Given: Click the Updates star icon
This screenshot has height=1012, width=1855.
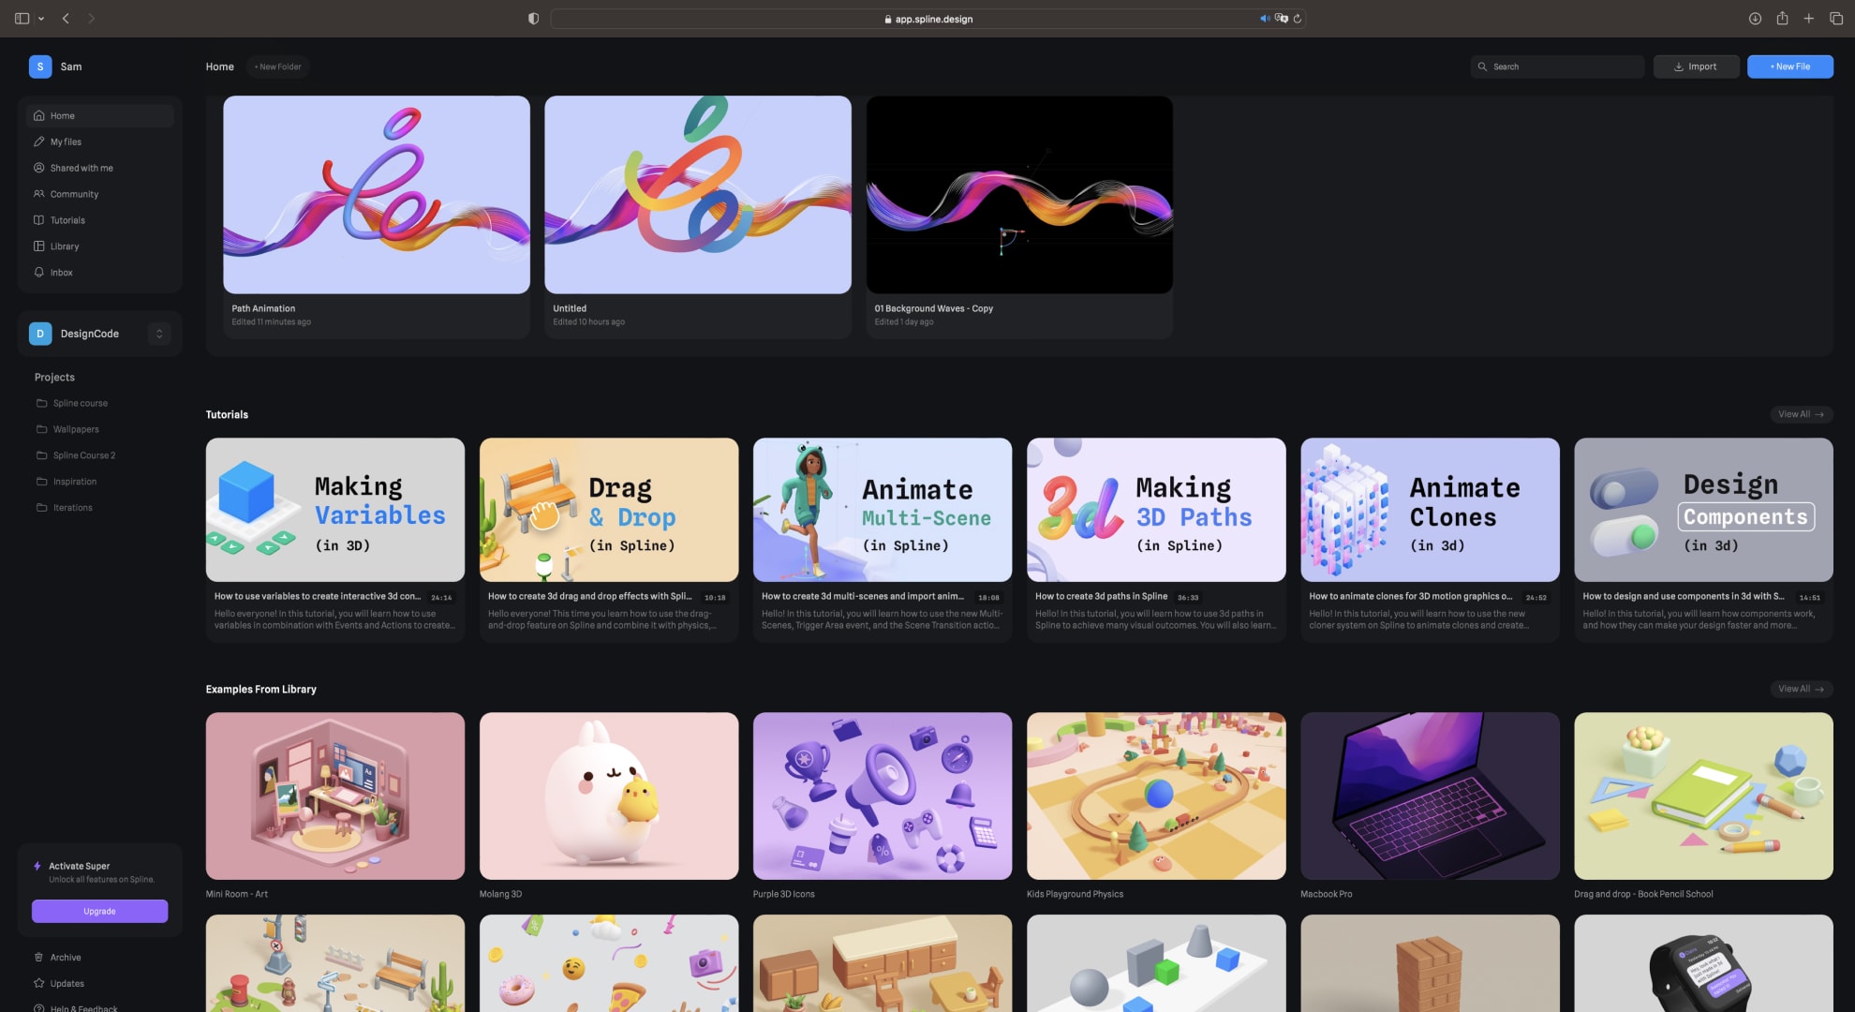Looking at the screenshot, I should point(39,984).
